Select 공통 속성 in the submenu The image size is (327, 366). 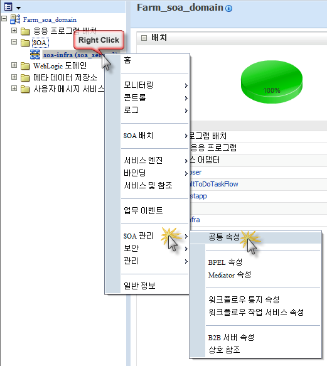[x=255, y=237]
